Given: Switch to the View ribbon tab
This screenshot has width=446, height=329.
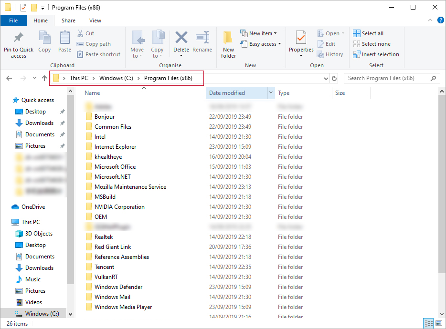Looking at the screenshot, I should (x=95, y=21).
